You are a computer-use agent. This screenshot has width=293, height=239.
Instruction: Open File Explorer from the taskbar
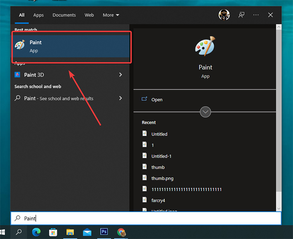point(70,232)
